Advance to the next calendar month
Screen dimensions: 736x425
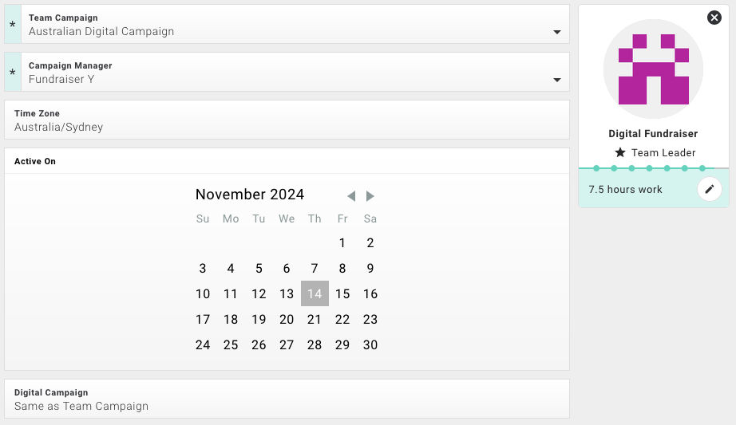click(370, 196)
